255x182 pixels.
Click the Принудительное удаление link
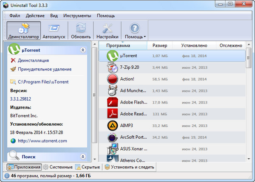tap(44, 69)
